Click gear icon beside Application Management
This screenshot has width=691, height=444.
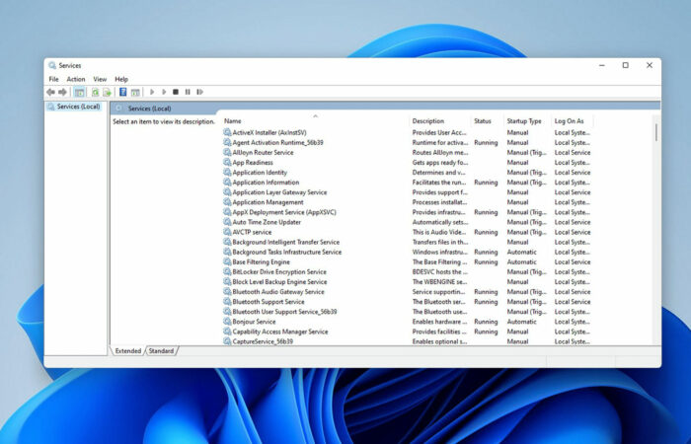tap(227, 201)
